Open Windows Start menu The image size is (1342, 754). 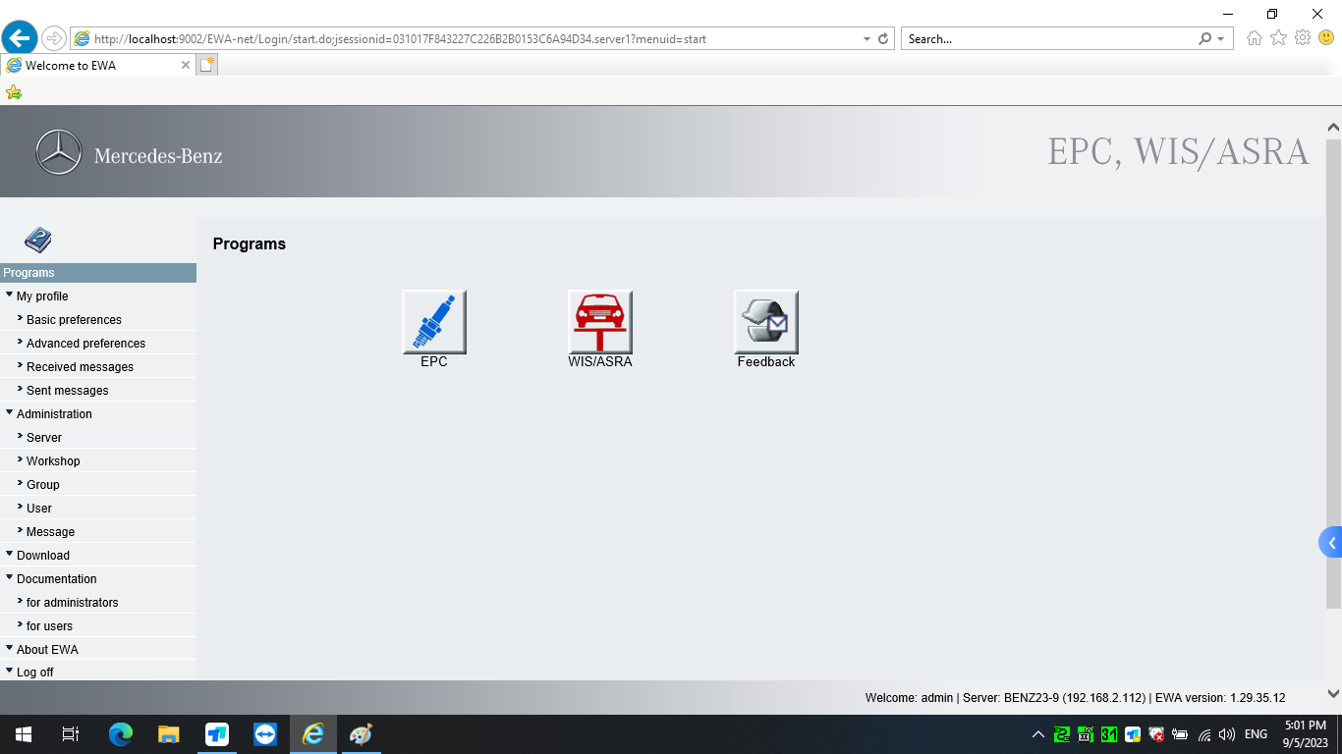[24, 734]
